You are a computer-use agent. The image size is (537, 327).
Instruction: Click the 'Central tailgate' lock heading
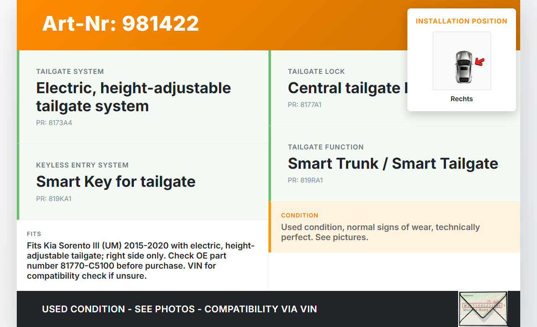click(x=344, y=88)
